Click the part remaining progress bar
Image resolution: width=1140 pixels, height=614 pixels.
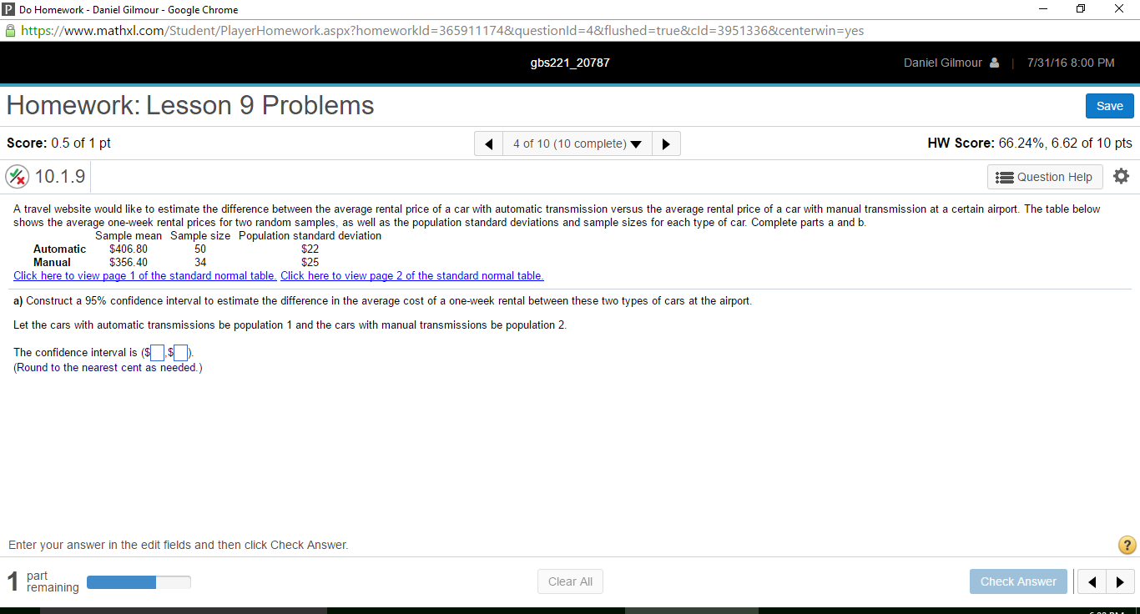(x=139, y=581)
